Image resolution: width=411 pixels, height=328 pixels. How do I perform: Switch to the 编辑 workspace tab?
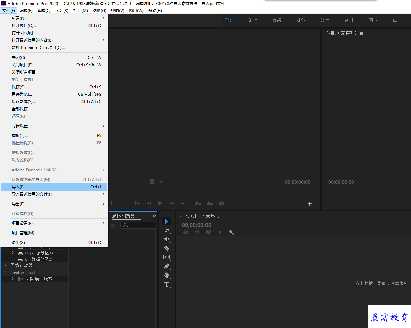pos(277,21)
